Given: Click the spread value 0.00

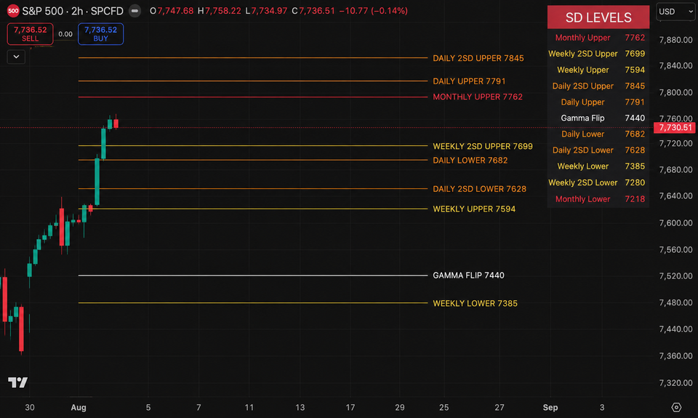Looking at the screenshot, I should tap(65, 34).
